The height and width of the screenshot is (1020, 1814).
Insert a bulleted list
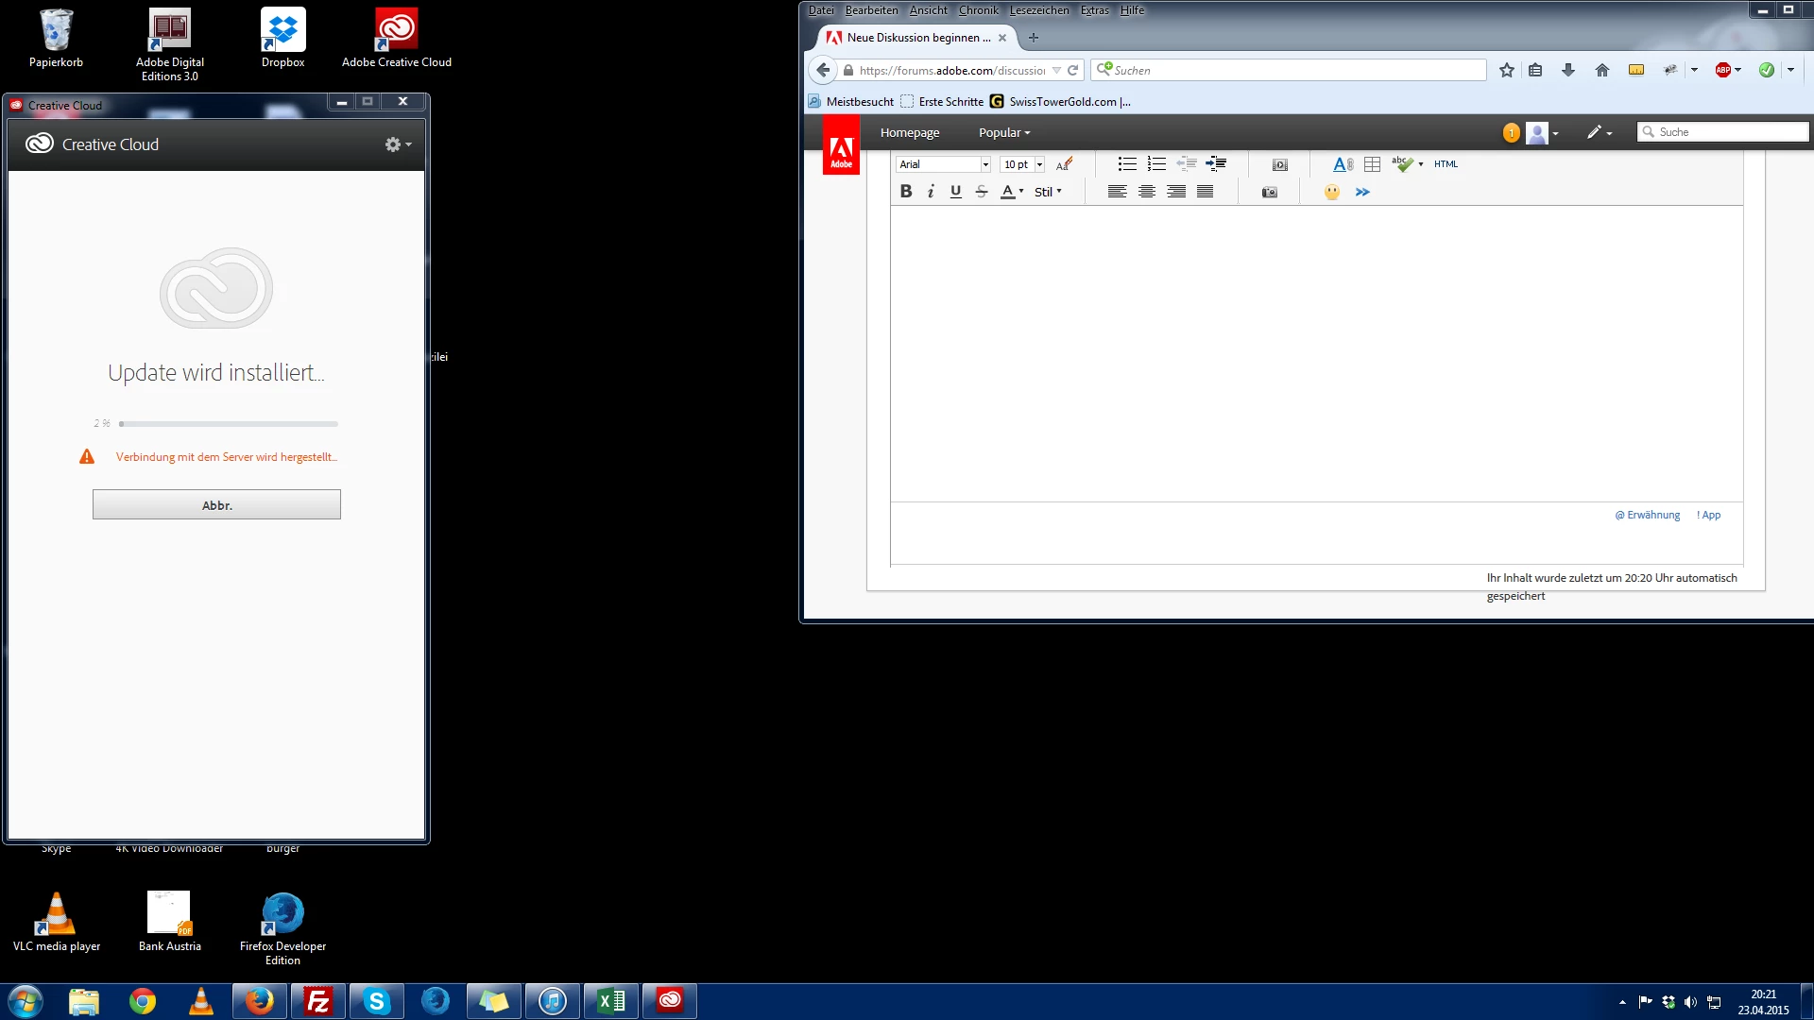click(1126, 164)
